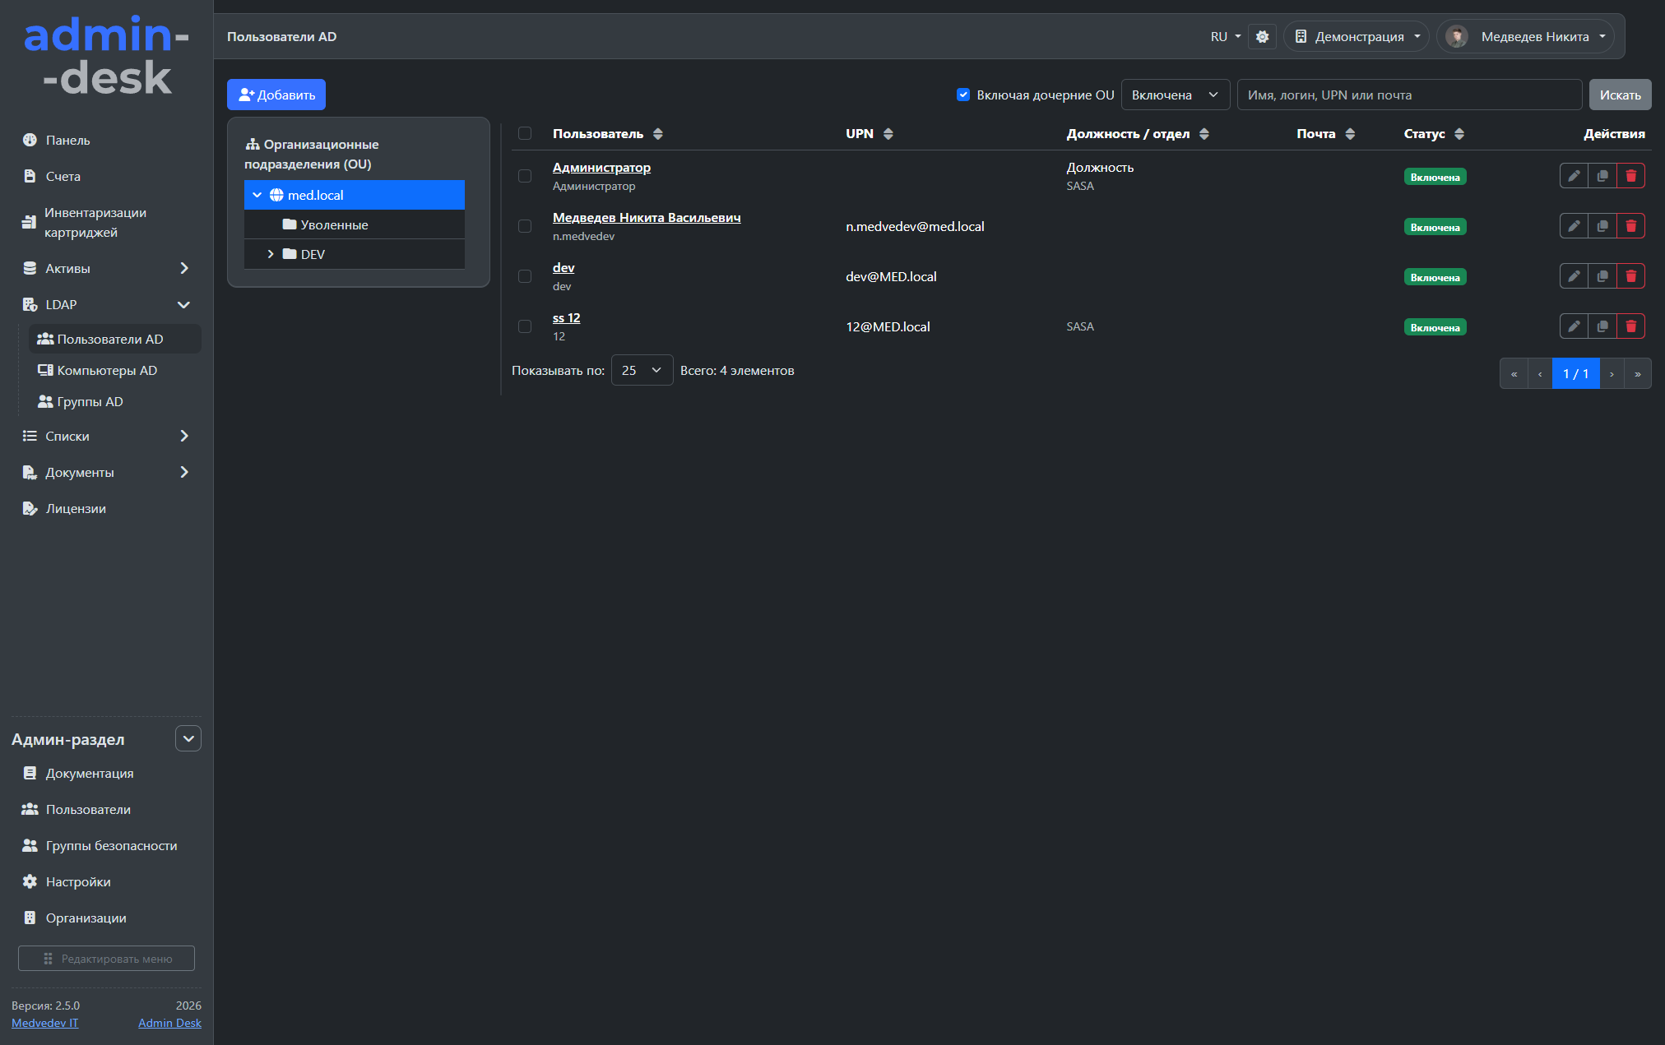The height and width of the screenshot is (1045, 1665).
Task: Delete the Администратор user with trash icon
Action: point(1630,176)
